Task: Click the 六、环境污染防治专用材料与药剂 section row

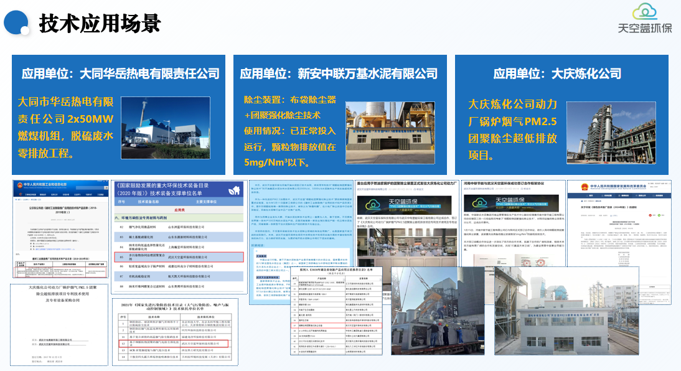Action: coord(179,218)
